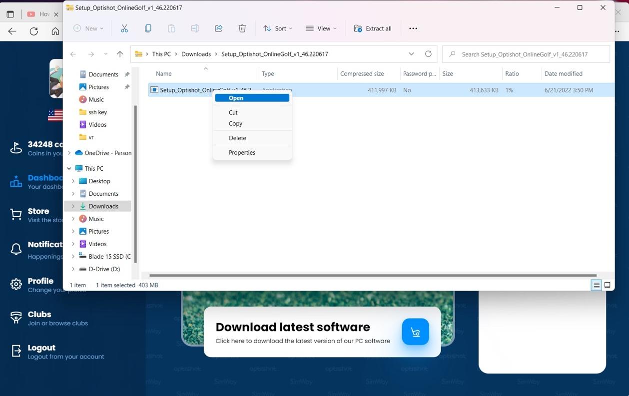Sort by Date modified column header
The image size is (629, 396).
(564, 73)
